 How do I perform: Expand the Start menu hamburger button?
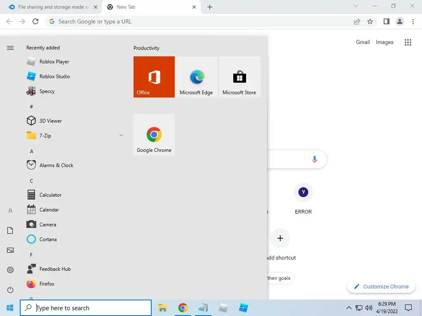pos(10,48)
